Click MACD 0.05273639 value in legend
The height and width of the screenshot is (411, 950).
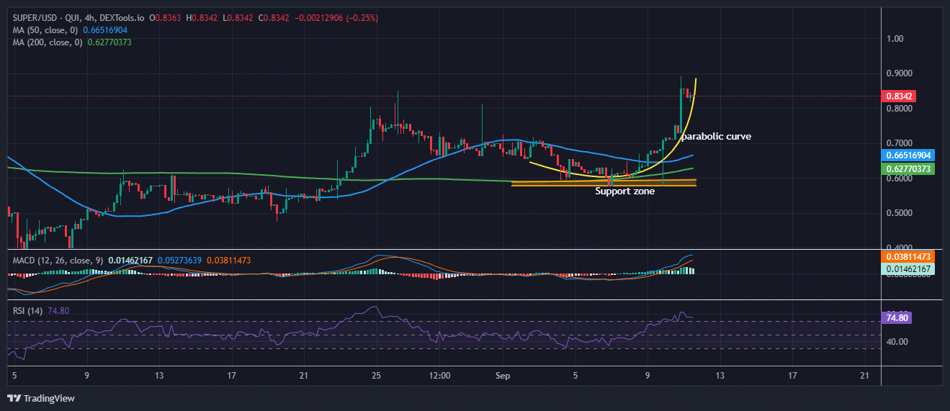tap(180, 260)
